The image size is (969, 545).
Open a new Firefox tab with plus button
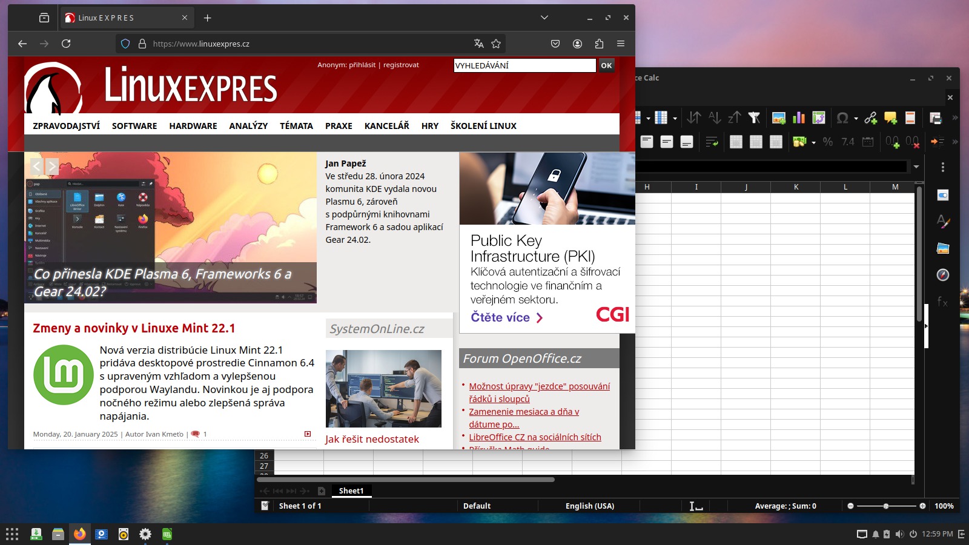pos(207,18)
